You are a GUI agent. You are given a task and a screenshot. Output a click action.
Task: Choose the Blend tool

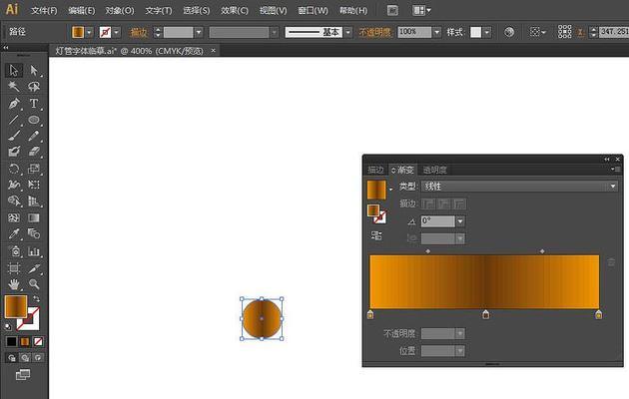pyautogui.click(x=34, y=233)
